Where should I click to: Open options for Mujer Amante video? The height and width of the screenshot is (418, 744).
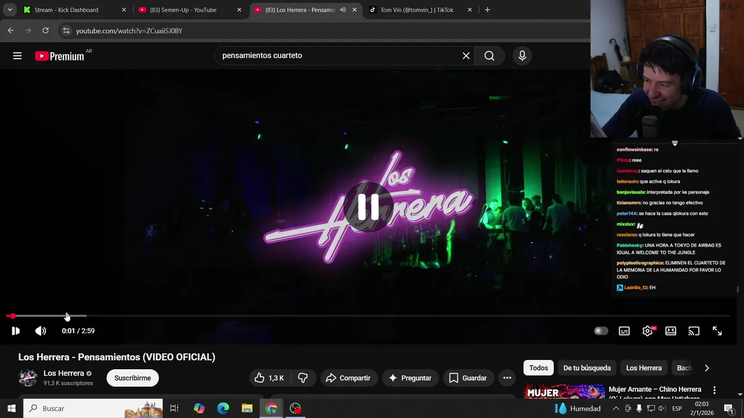(714, 390)
